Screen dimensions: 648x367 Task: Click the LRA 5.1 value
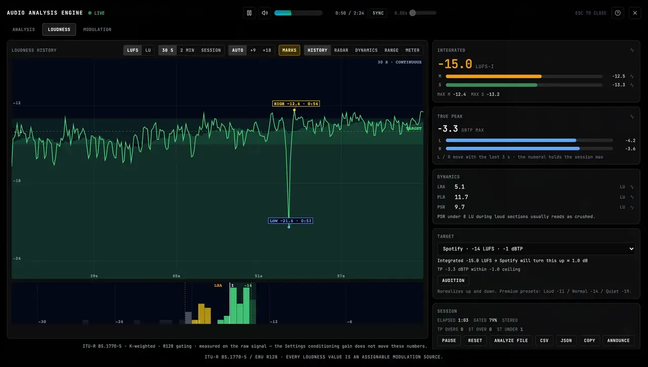point(460,187)
